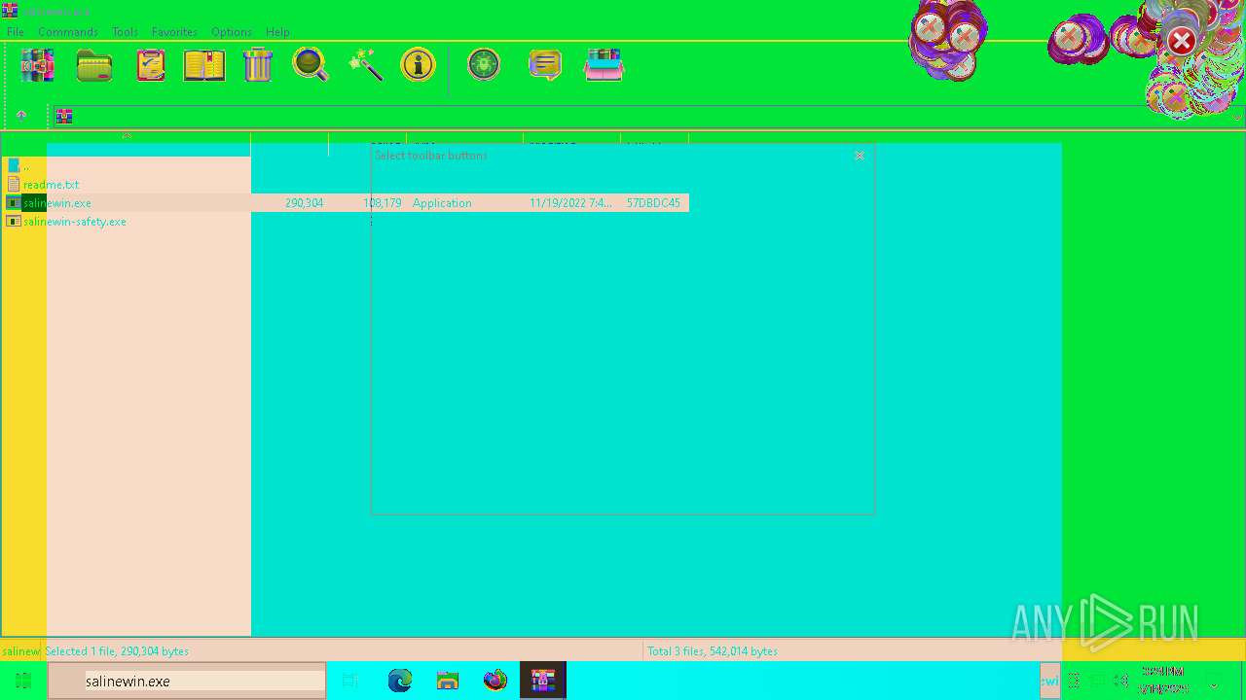Click the taskbar search field

pyautogui.click(x=187, y=682)
